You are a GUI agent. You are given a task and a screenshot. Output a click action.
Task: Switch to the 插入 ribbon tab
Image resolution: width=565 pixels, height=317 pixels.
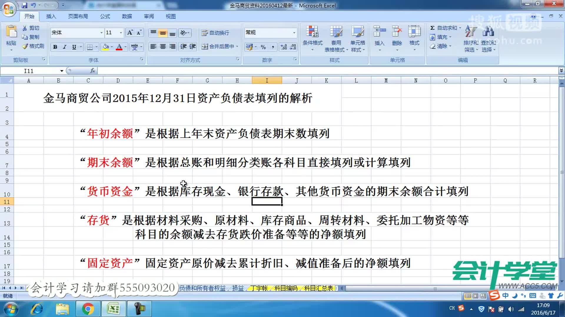click(x=51, y=16)
